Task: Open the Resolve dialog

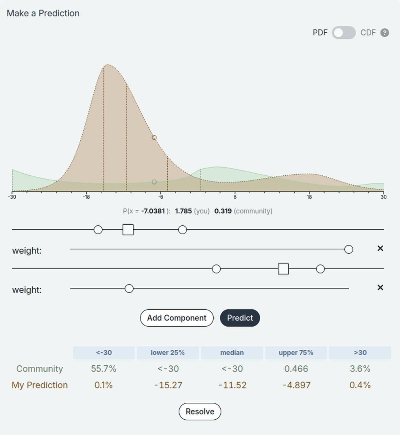Action: [200, 412]
